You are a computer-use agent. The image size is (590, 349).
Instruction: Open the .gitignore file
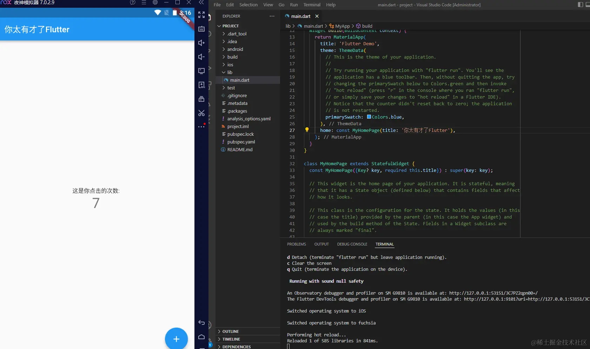pos(248,95)
